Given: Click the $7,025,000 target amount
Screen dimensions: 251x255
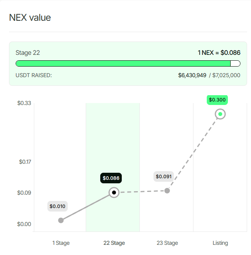Looking at the screenshot, I should click(x=226, y=75).
